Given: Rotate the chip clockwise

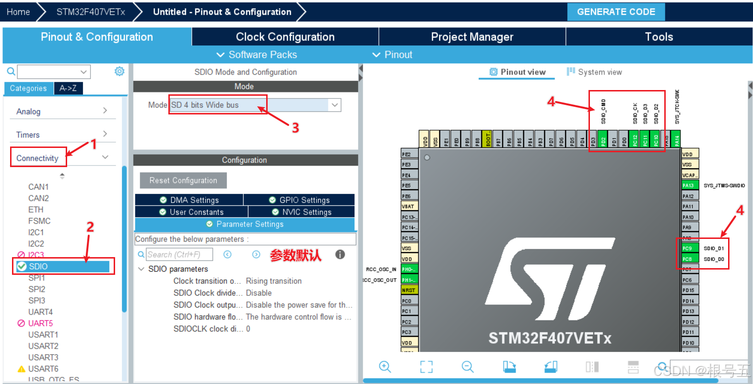Looking at the screenshot, I should tap(509, 367).
